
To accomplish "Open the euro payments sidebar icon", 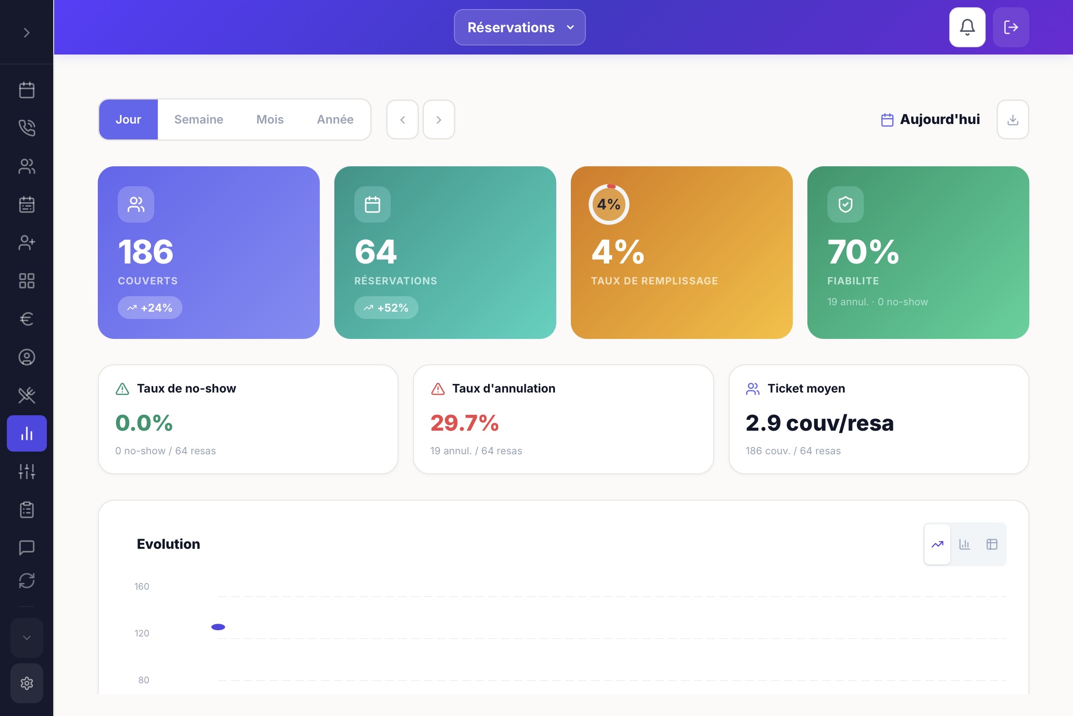I will coord(26,319).
